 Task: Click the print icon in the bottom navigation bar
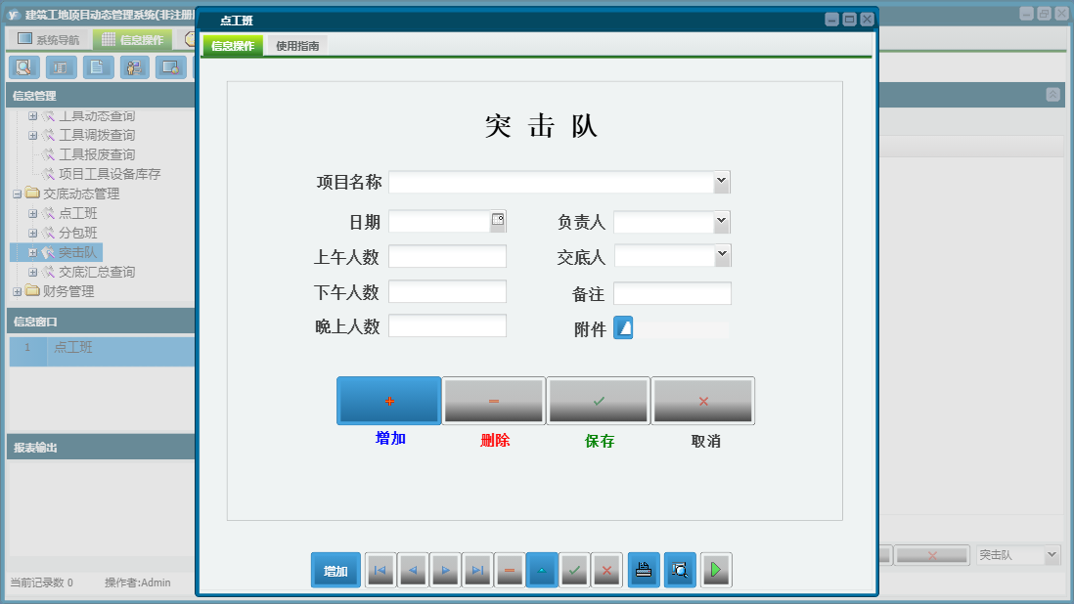tap(644, 570)
